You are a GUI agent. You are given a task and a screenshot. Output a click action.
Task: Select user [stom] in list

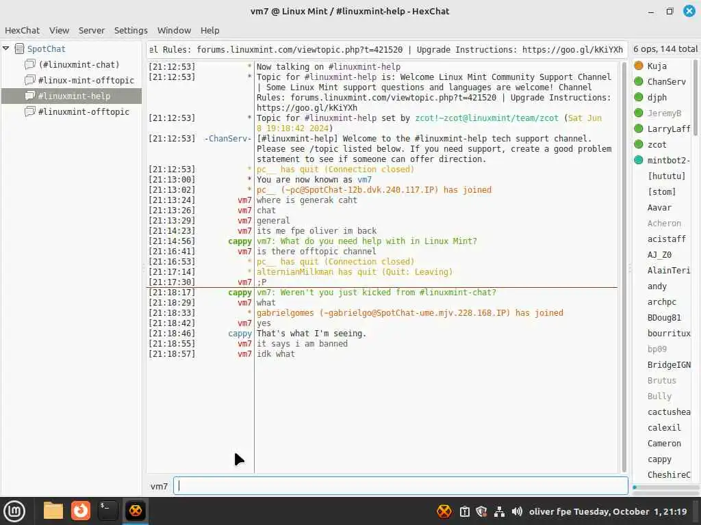coord(662,192)
